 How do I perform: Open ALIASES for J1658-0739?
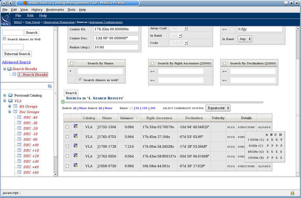tap(264, 166)
